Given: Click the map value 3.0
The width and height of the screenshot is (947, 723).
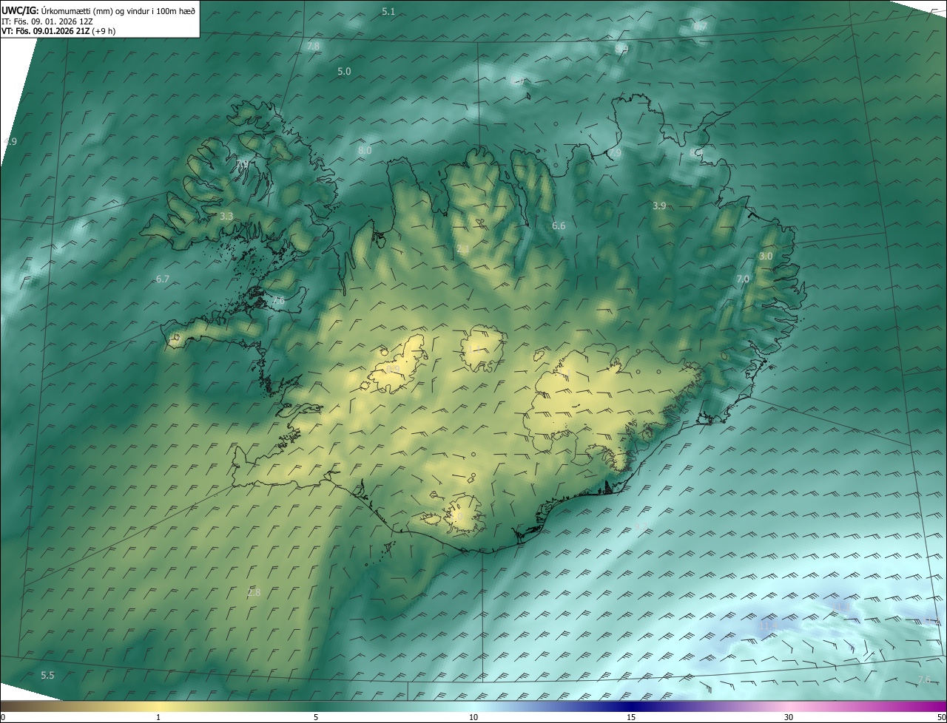Looking at the screenshot, I should [766, 256].
